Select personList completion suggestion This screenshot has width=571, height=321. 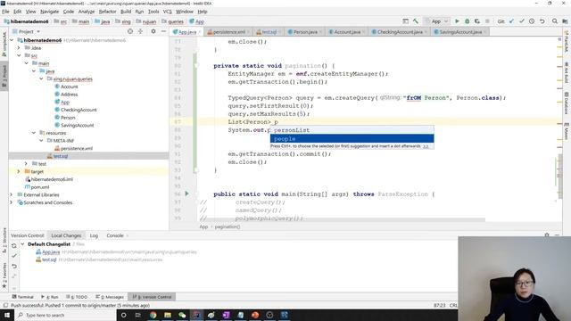352,130
